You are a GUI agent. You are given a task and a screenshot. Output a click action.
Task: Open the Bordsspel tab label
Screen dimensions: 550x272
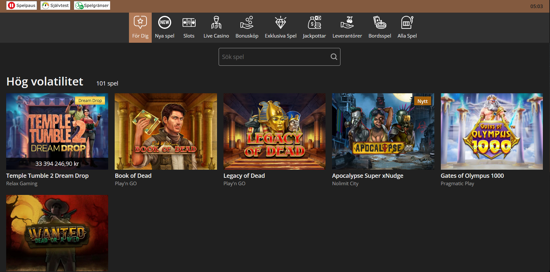380,36
